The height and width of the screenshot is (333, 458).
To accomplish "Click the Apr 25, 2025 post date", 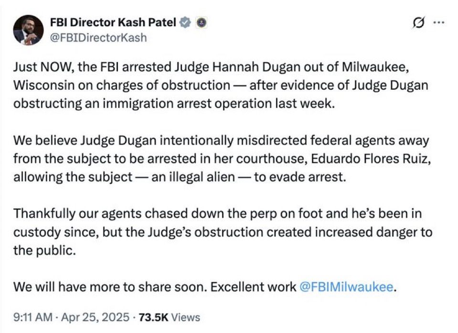I will 95,317.
